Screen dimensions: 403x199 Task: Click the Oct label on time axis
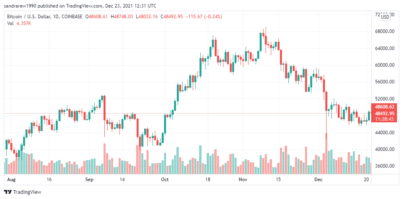point(164,180)
